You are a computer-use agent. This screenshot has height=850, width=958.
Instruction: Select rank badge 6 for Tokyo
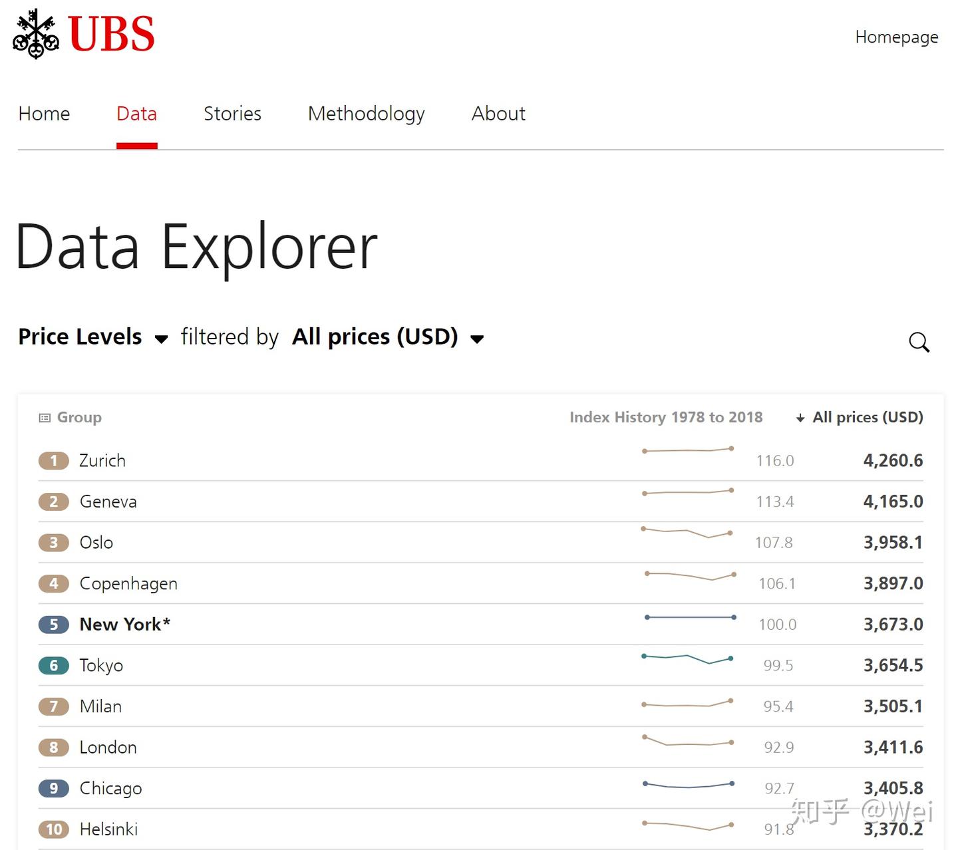(54, 665)
